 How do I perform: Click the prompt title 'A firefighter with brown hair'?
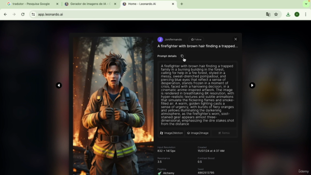pos(198,46)
